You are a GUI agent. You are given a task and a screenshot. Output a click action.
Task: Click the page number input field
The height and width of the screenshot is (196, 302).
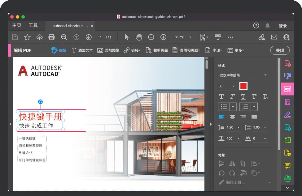100,37
